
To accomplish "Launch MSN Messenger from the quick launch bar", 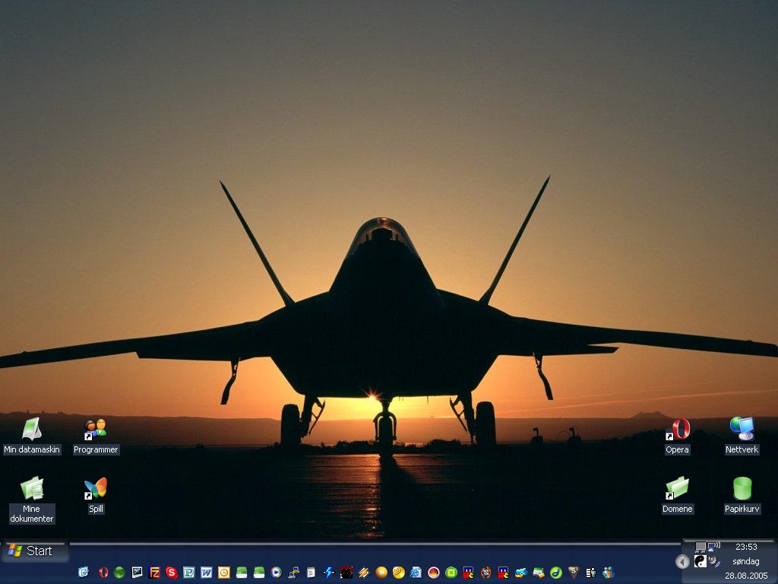I will tap(609, 572).
